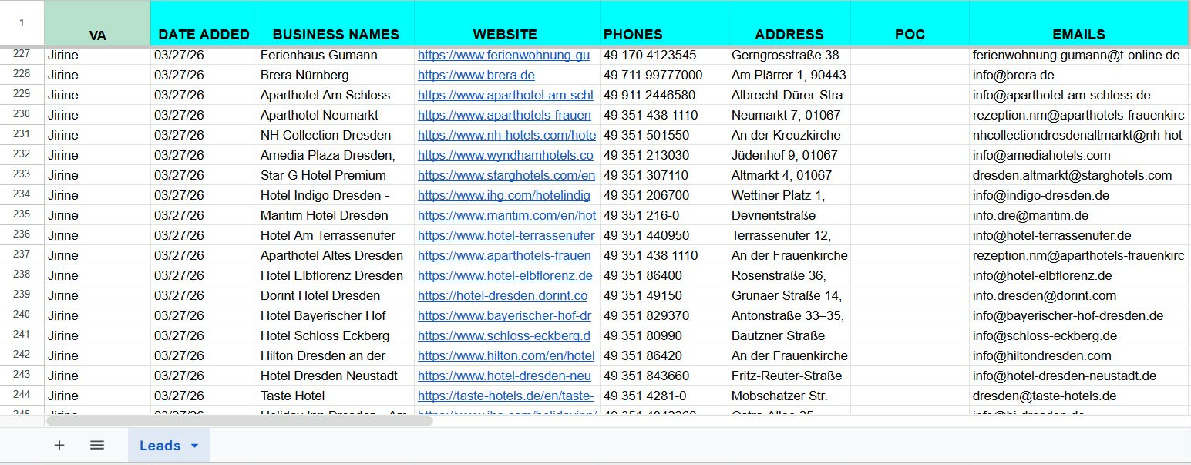Viewport: 1191px width, 465px height.
Task: Open the bayerischer-hof-dr website link
Action: 504,315
